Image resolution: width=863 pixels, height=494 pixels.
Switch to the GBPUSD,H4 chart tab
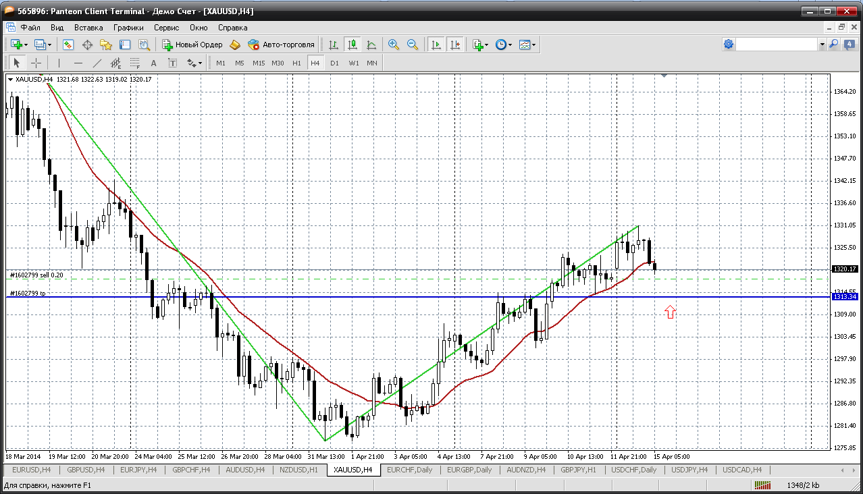[x=86, y=470]
